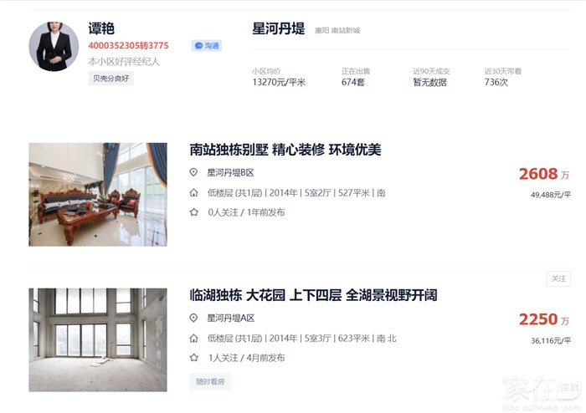Open the furnished living room listing photo
586x413 pixels.
click(98, 194)
